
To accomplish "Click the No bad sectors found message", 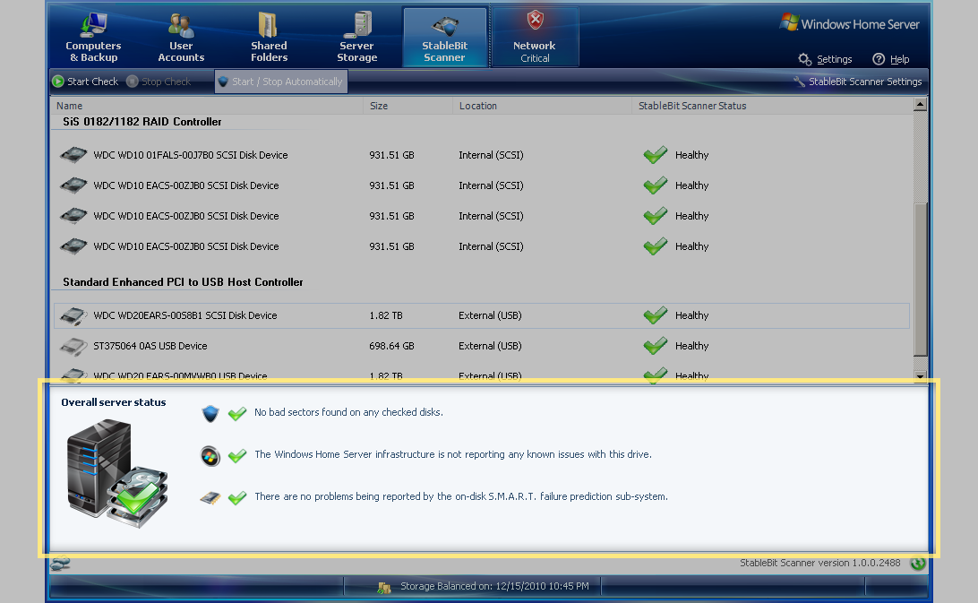I will tap(348, 413).
